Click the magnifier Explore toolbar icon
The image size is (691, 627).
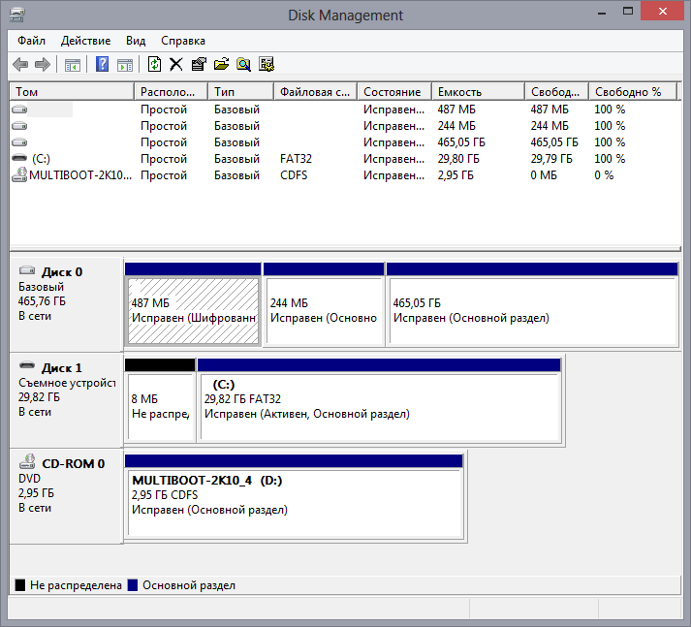(243, 65)
